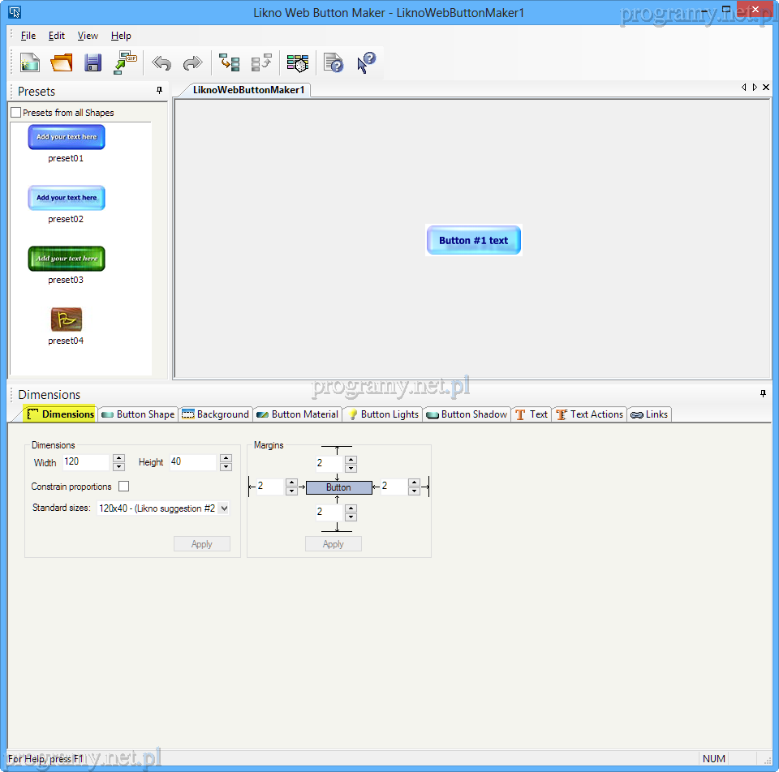Click the Undo arrow icon
Image resolution: width=779 pixels, height=772 pixels.
[x=161, y=62]
